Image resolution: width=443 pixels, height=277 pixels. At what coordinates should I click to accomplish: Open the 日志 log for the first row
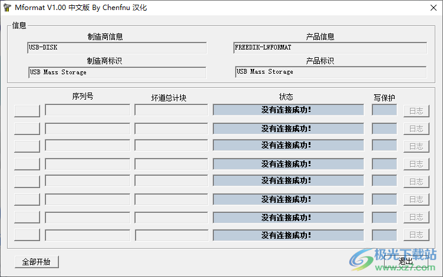pos(416,111)
